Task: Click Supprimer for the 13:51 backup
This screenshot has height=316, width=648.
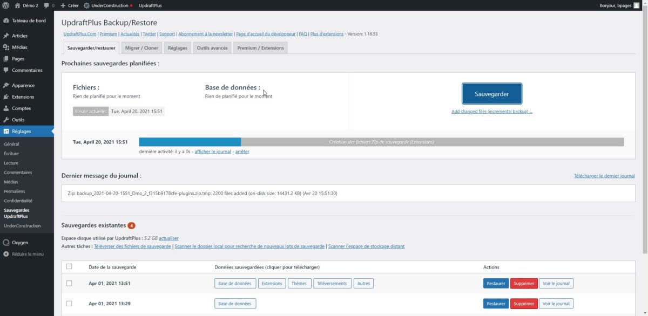Action: 524,283
